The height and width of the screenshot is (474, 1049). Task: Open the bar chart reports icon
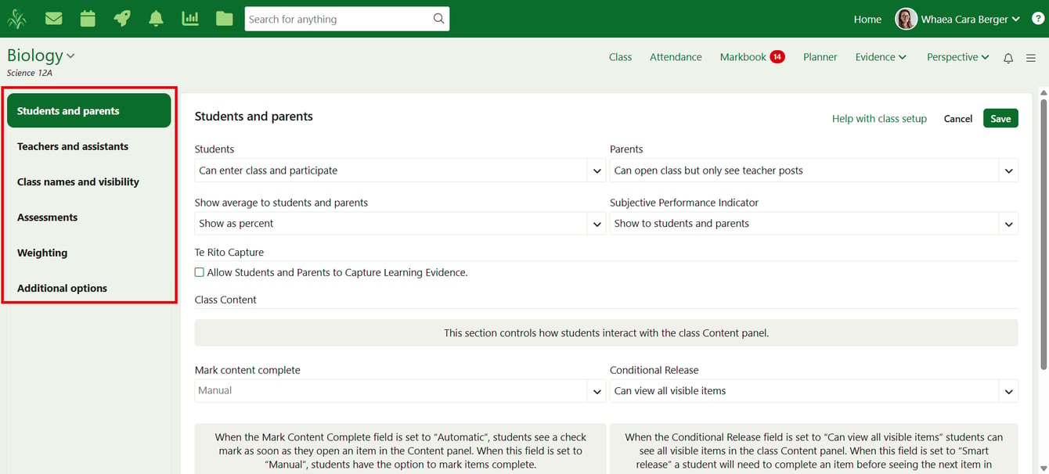190,19
